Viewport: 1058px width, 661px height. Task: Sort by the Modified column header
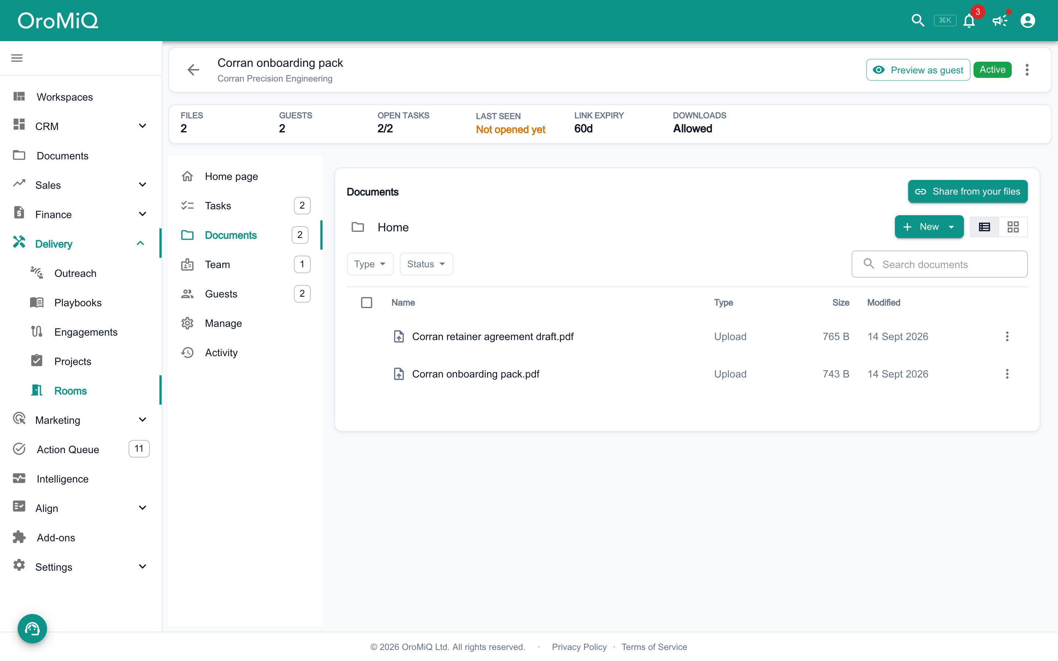click(x=884, y=303)
